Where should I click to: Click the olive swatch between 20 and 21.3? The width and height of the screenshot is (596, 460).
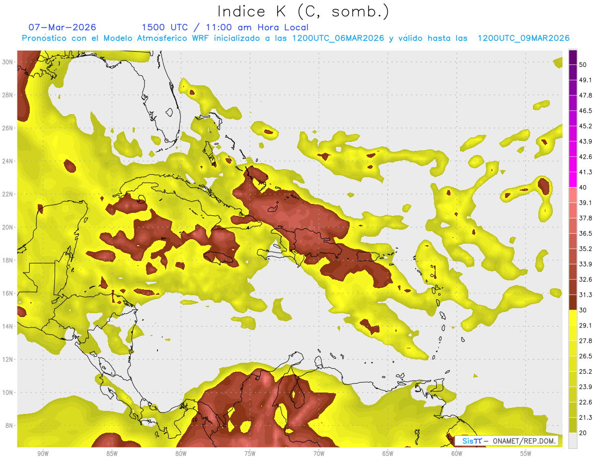(x=573, y=426)
